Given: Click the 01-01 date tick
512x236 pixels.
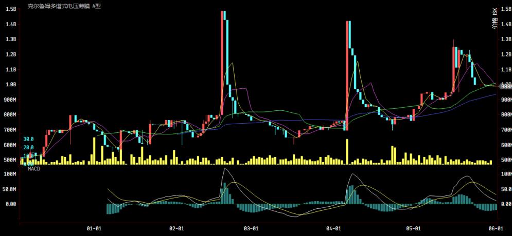Looking at the screenshot, I should click(x=94, y=228).
